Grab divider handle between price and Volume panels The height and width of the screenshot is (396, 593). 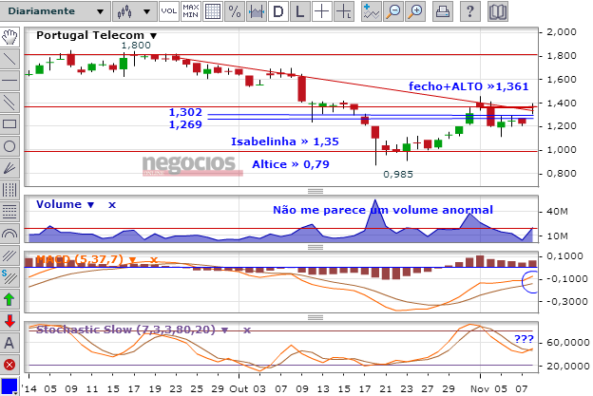[316, 191]
